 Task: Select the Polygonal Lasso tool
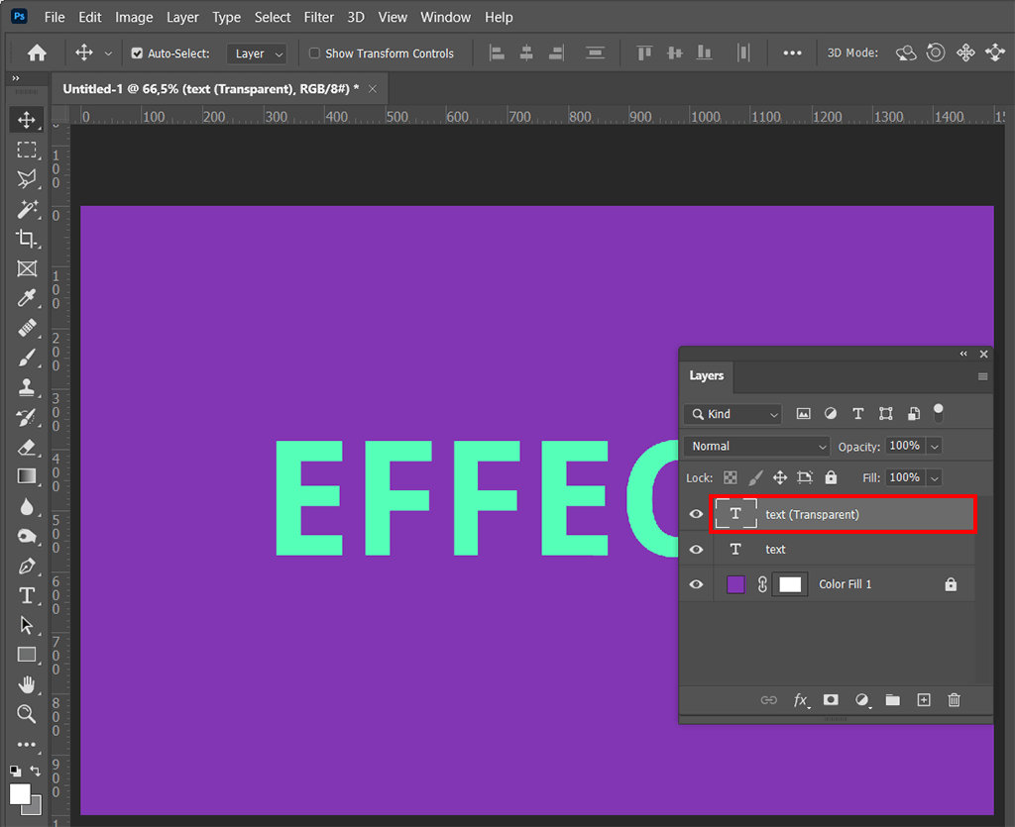click(x=27, y=179)
